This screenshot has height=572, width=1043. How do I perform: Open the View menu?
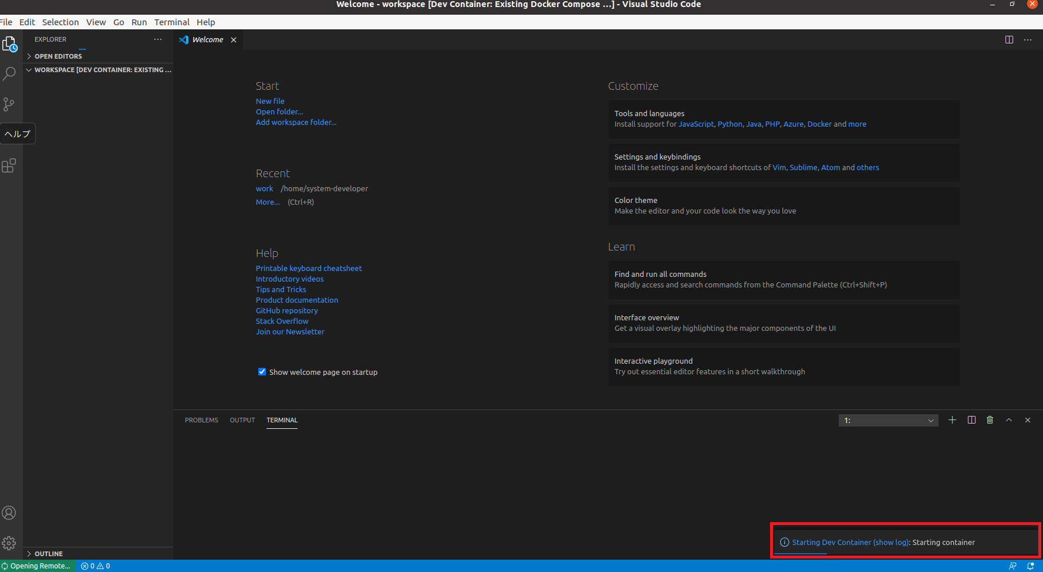[x=96, y=22]
